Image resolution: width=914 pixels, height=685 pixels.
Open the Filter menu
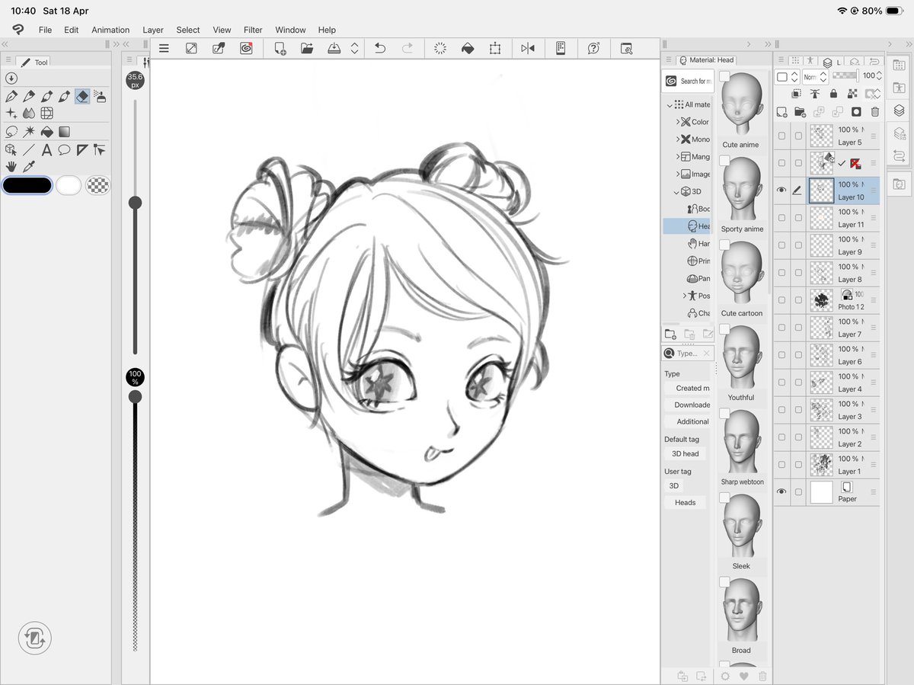coord(253,30)
